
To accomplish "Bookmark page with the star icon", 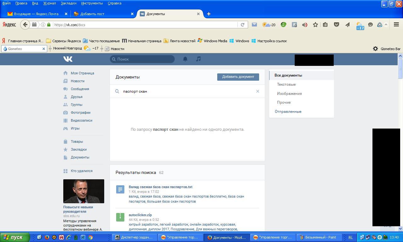I will point(315,25).
